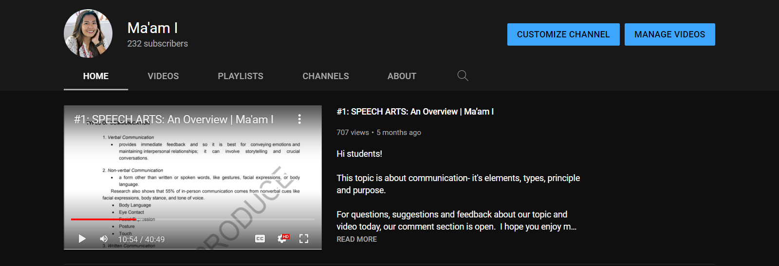Mute the video using speaker icon
Screen dimensions: 779x266
click(x=104, y=239)
